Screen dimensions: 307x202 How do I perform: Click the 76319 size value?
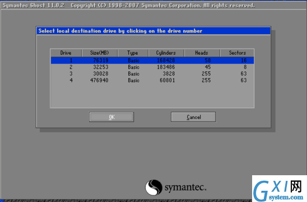click(101, 60)
